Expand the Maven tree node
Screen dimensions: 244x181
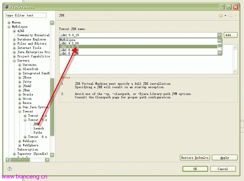tap(9, 23)
